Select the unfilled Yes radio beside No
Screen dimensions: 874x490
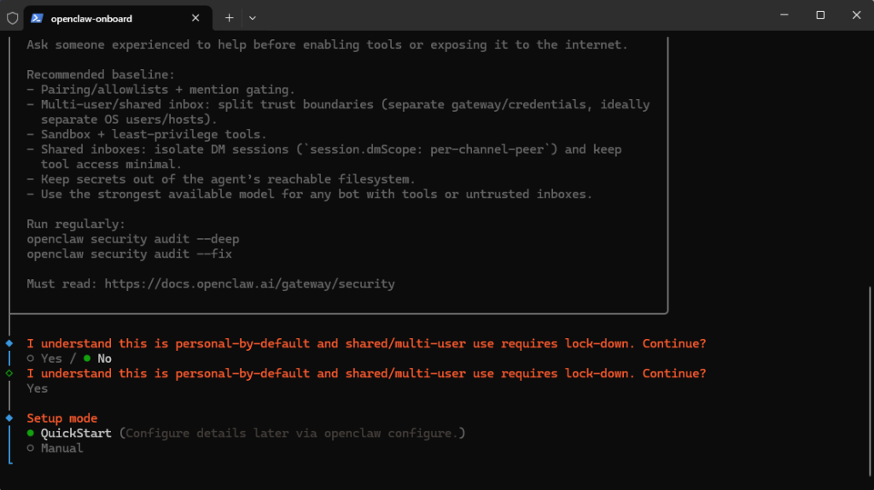[x=31, y=359]
